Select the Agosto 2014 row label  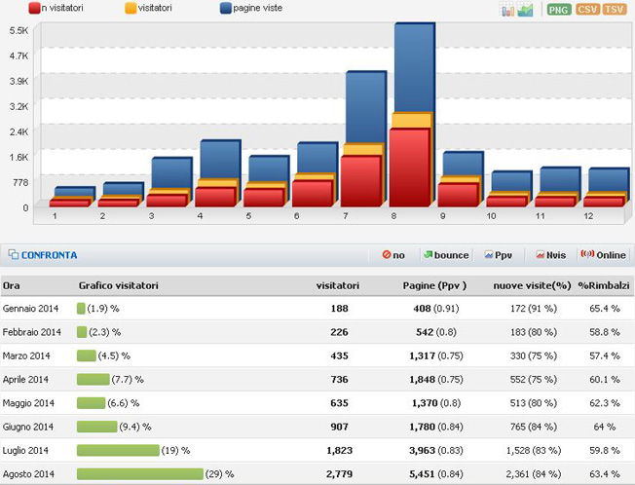[x=28, y=474]
